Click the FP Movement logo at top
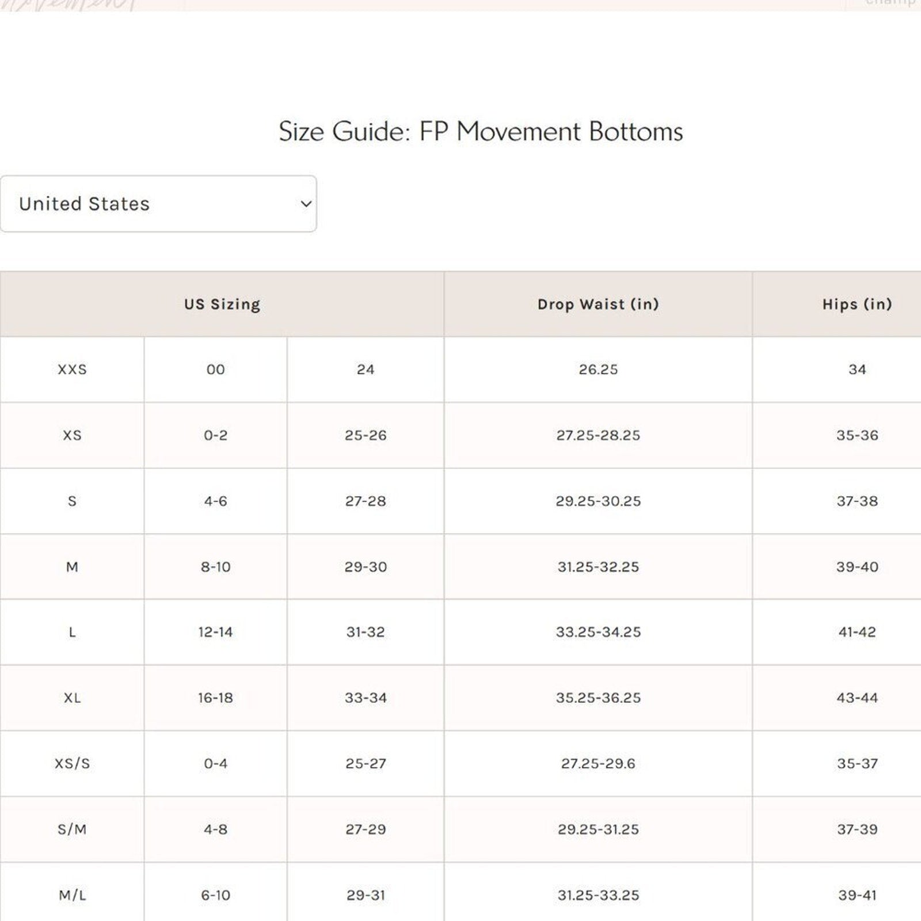Screen dimensions: 921x921 (69, 5)
